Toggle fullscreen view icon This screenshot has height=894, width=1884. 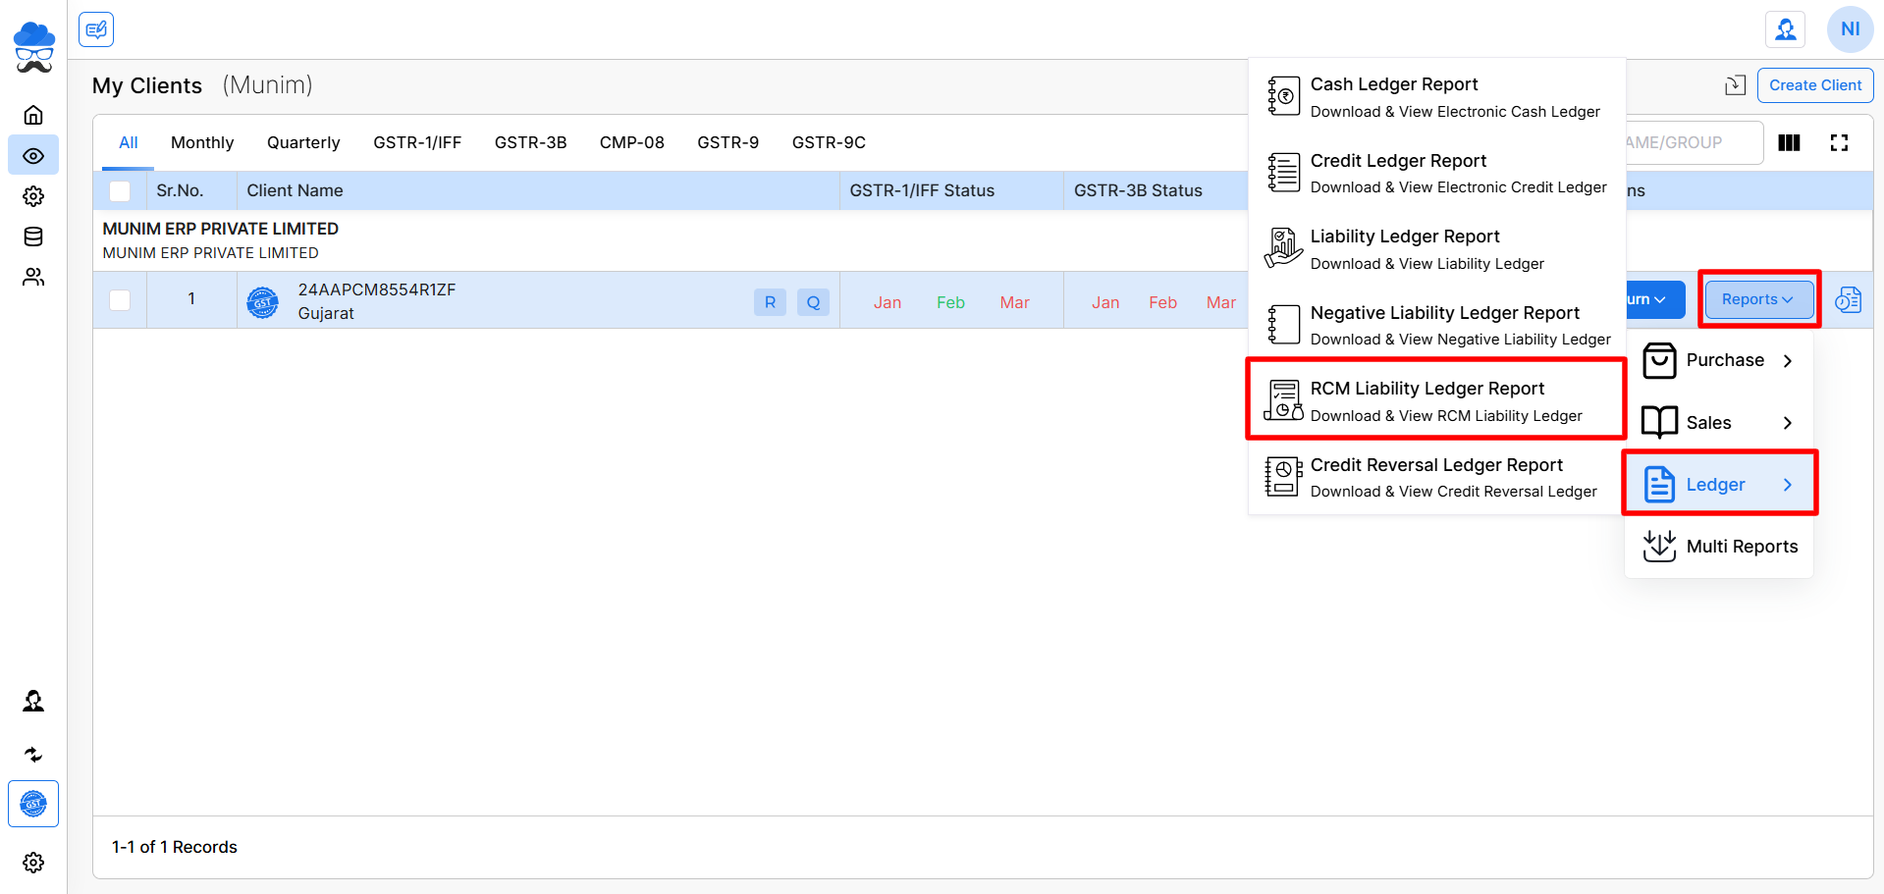1839,143
